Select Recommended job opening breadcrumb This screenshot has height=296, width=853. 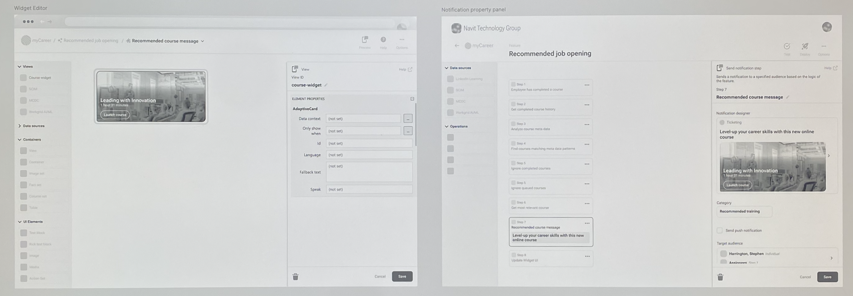coord(91,41)
